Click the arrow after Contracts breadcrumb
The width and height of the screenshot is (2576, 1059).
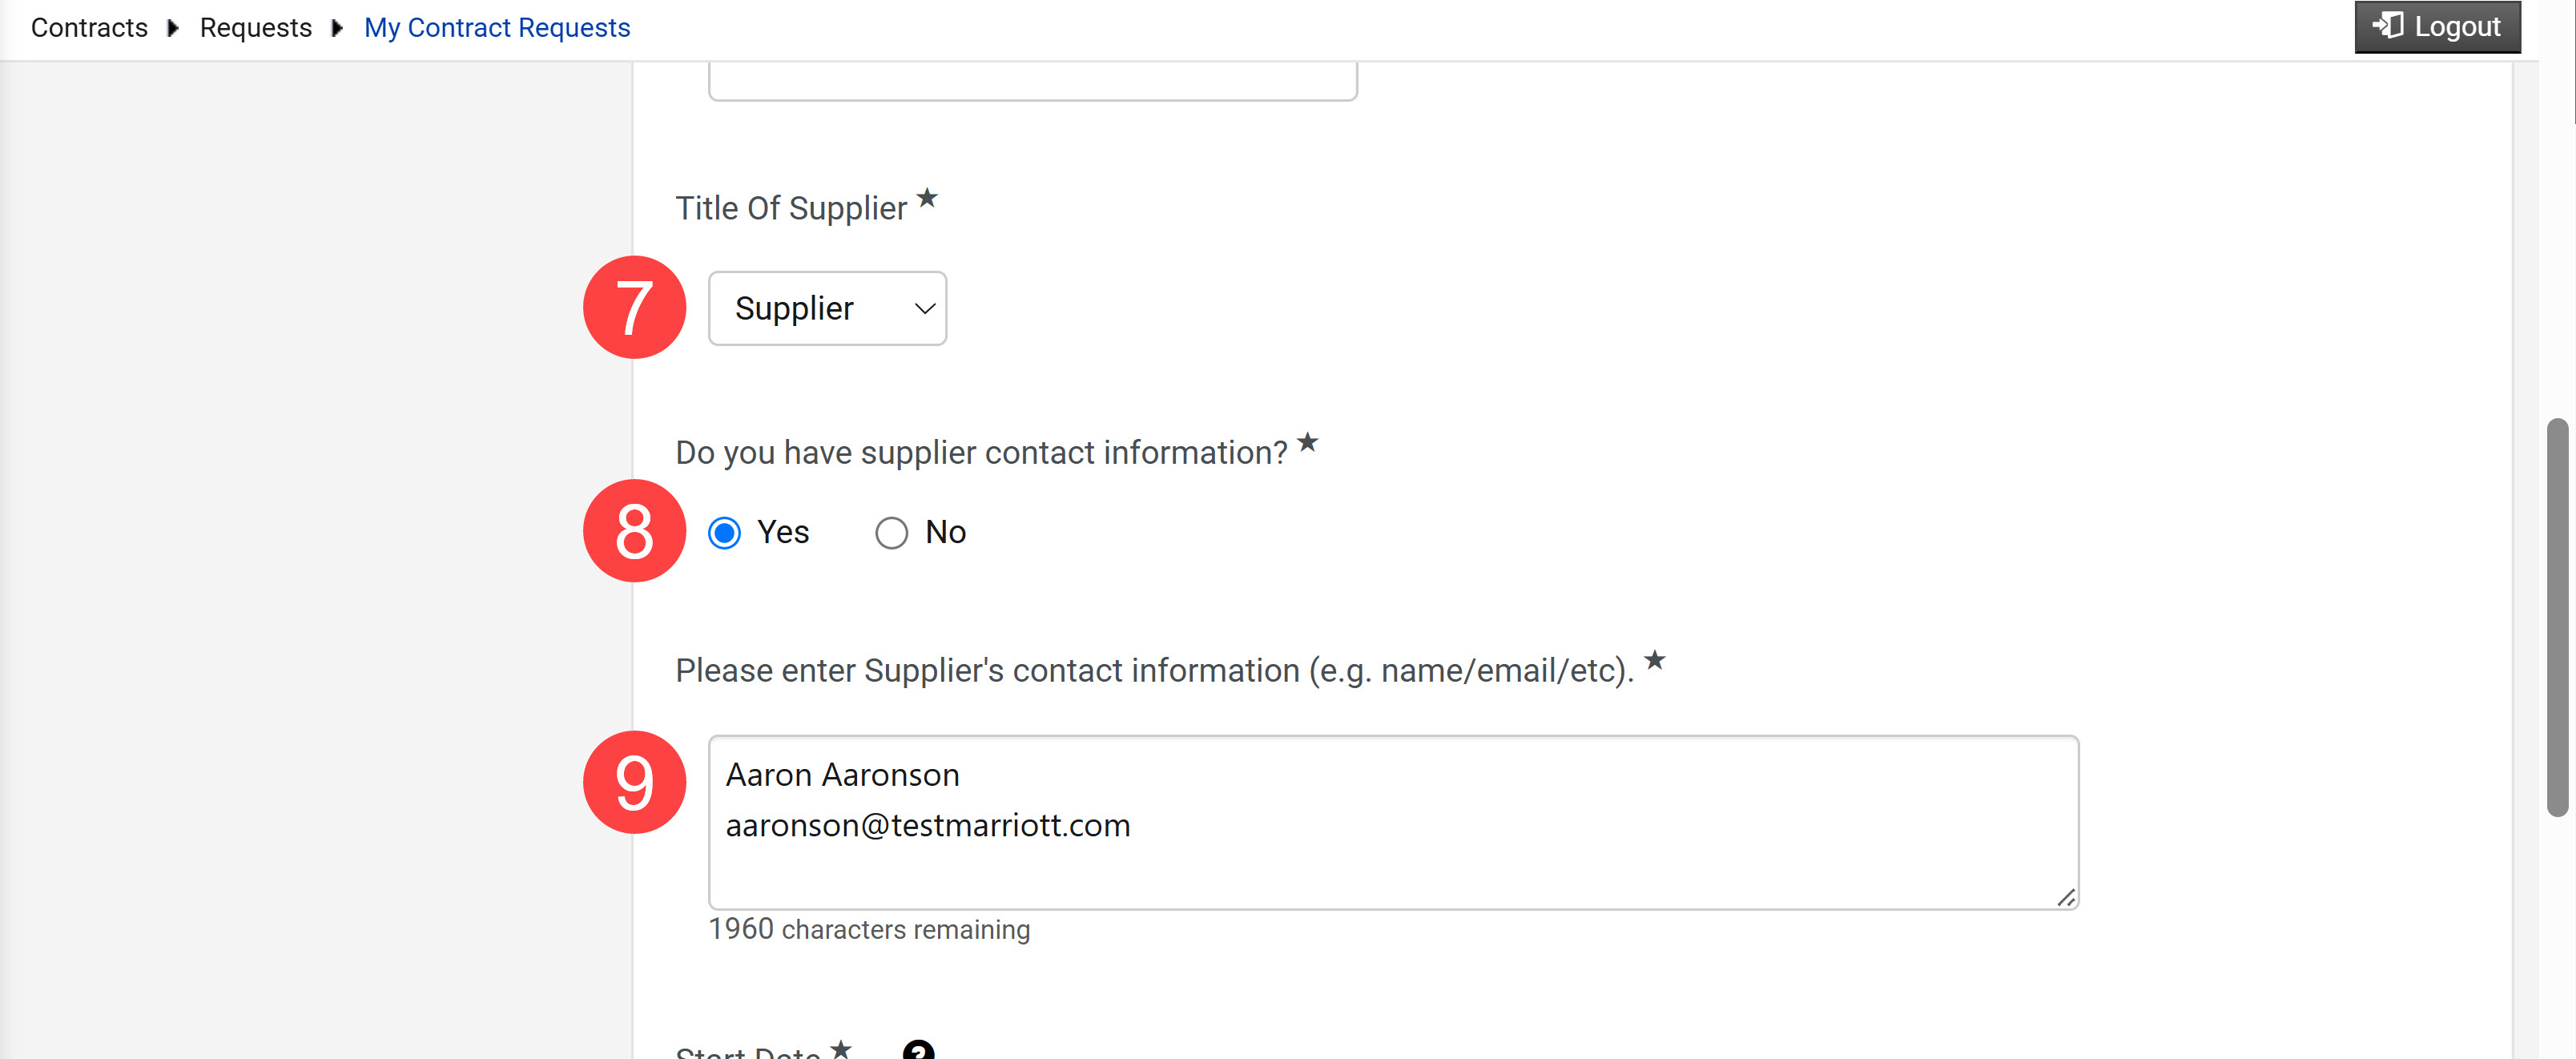[x=173, y=28]
